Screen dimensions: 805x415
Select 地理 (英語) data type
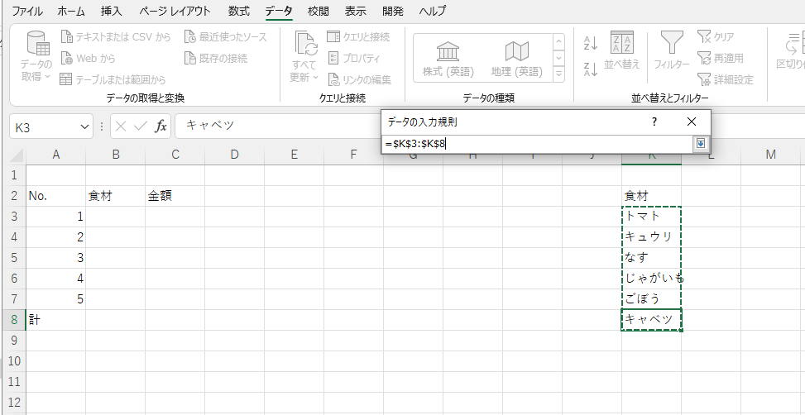[x=516, y=59]
